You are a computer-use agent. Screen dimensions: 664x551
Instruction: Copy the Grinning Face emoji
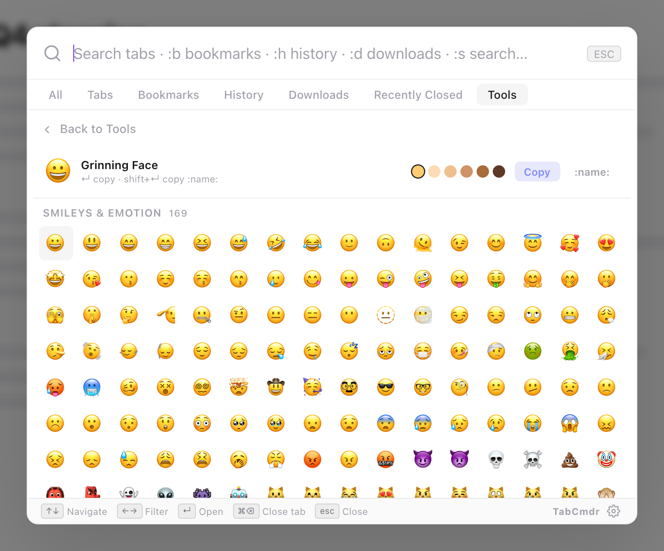click(537, 172)
